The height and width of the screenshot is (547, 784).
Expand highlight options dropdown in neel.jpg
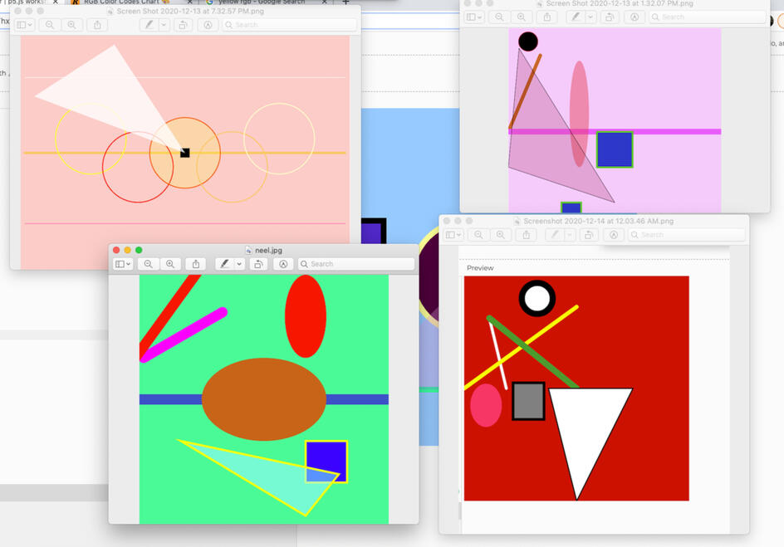point(239,264)
